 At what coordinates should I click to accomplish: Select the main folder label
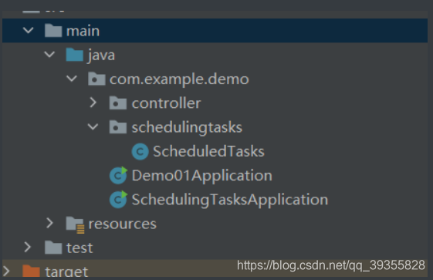(83, 31)
